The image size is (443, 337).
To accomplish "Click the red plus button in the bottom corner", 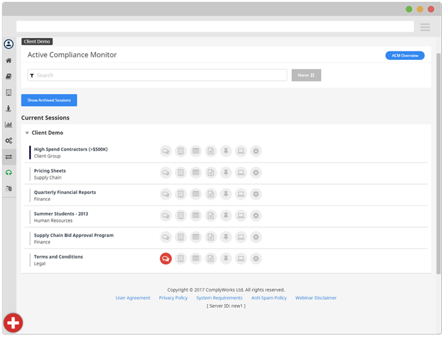I will tap(13, 323).
